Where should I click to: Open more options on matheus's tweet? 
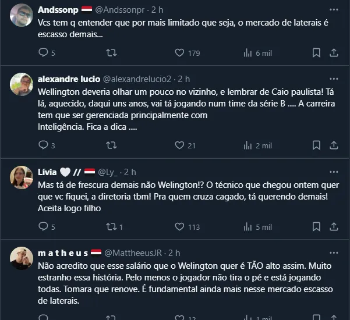click(x=333, y=253)
